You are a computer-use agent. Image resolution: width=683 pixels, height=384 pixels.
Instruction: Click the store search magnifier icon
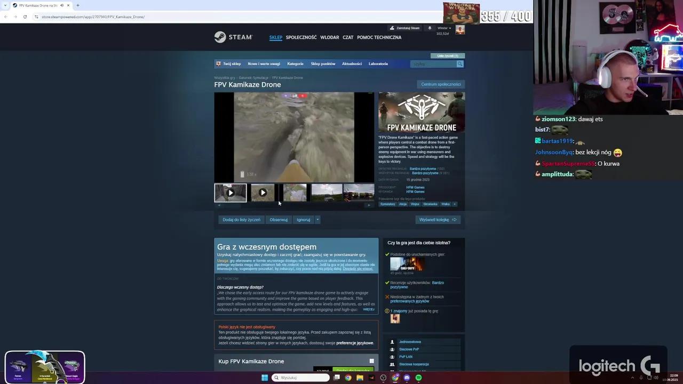click(x=459, y=64)
